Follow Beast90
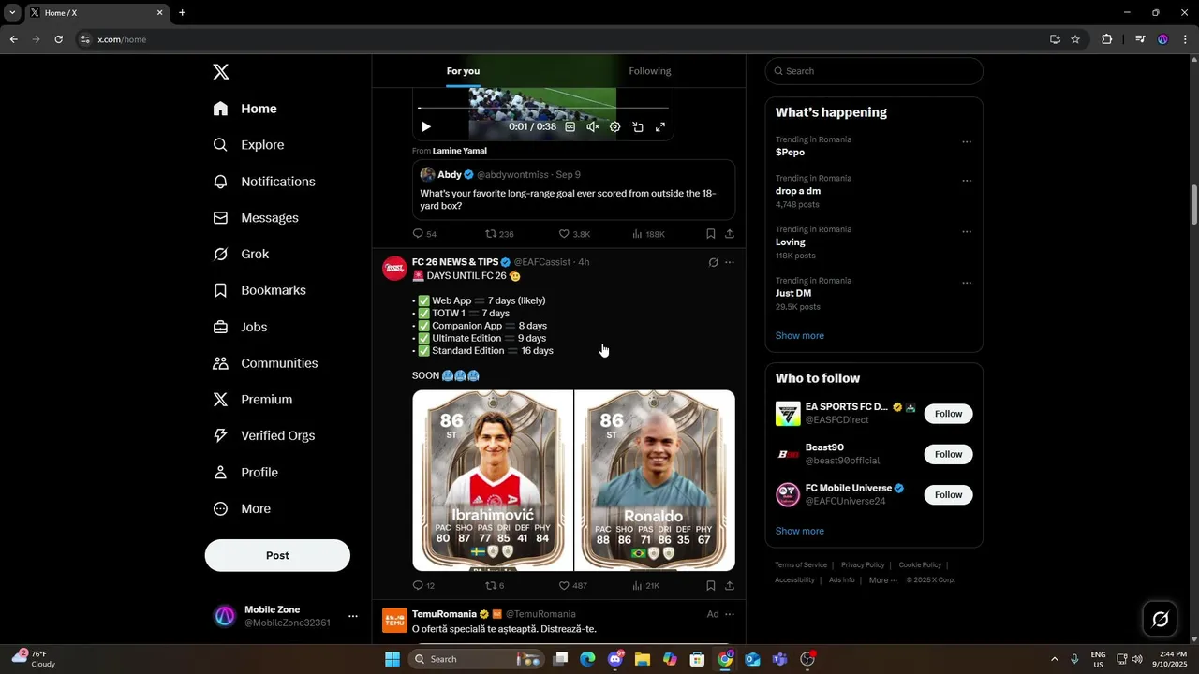Screen dimensions: 1199x674 point(948,454)
